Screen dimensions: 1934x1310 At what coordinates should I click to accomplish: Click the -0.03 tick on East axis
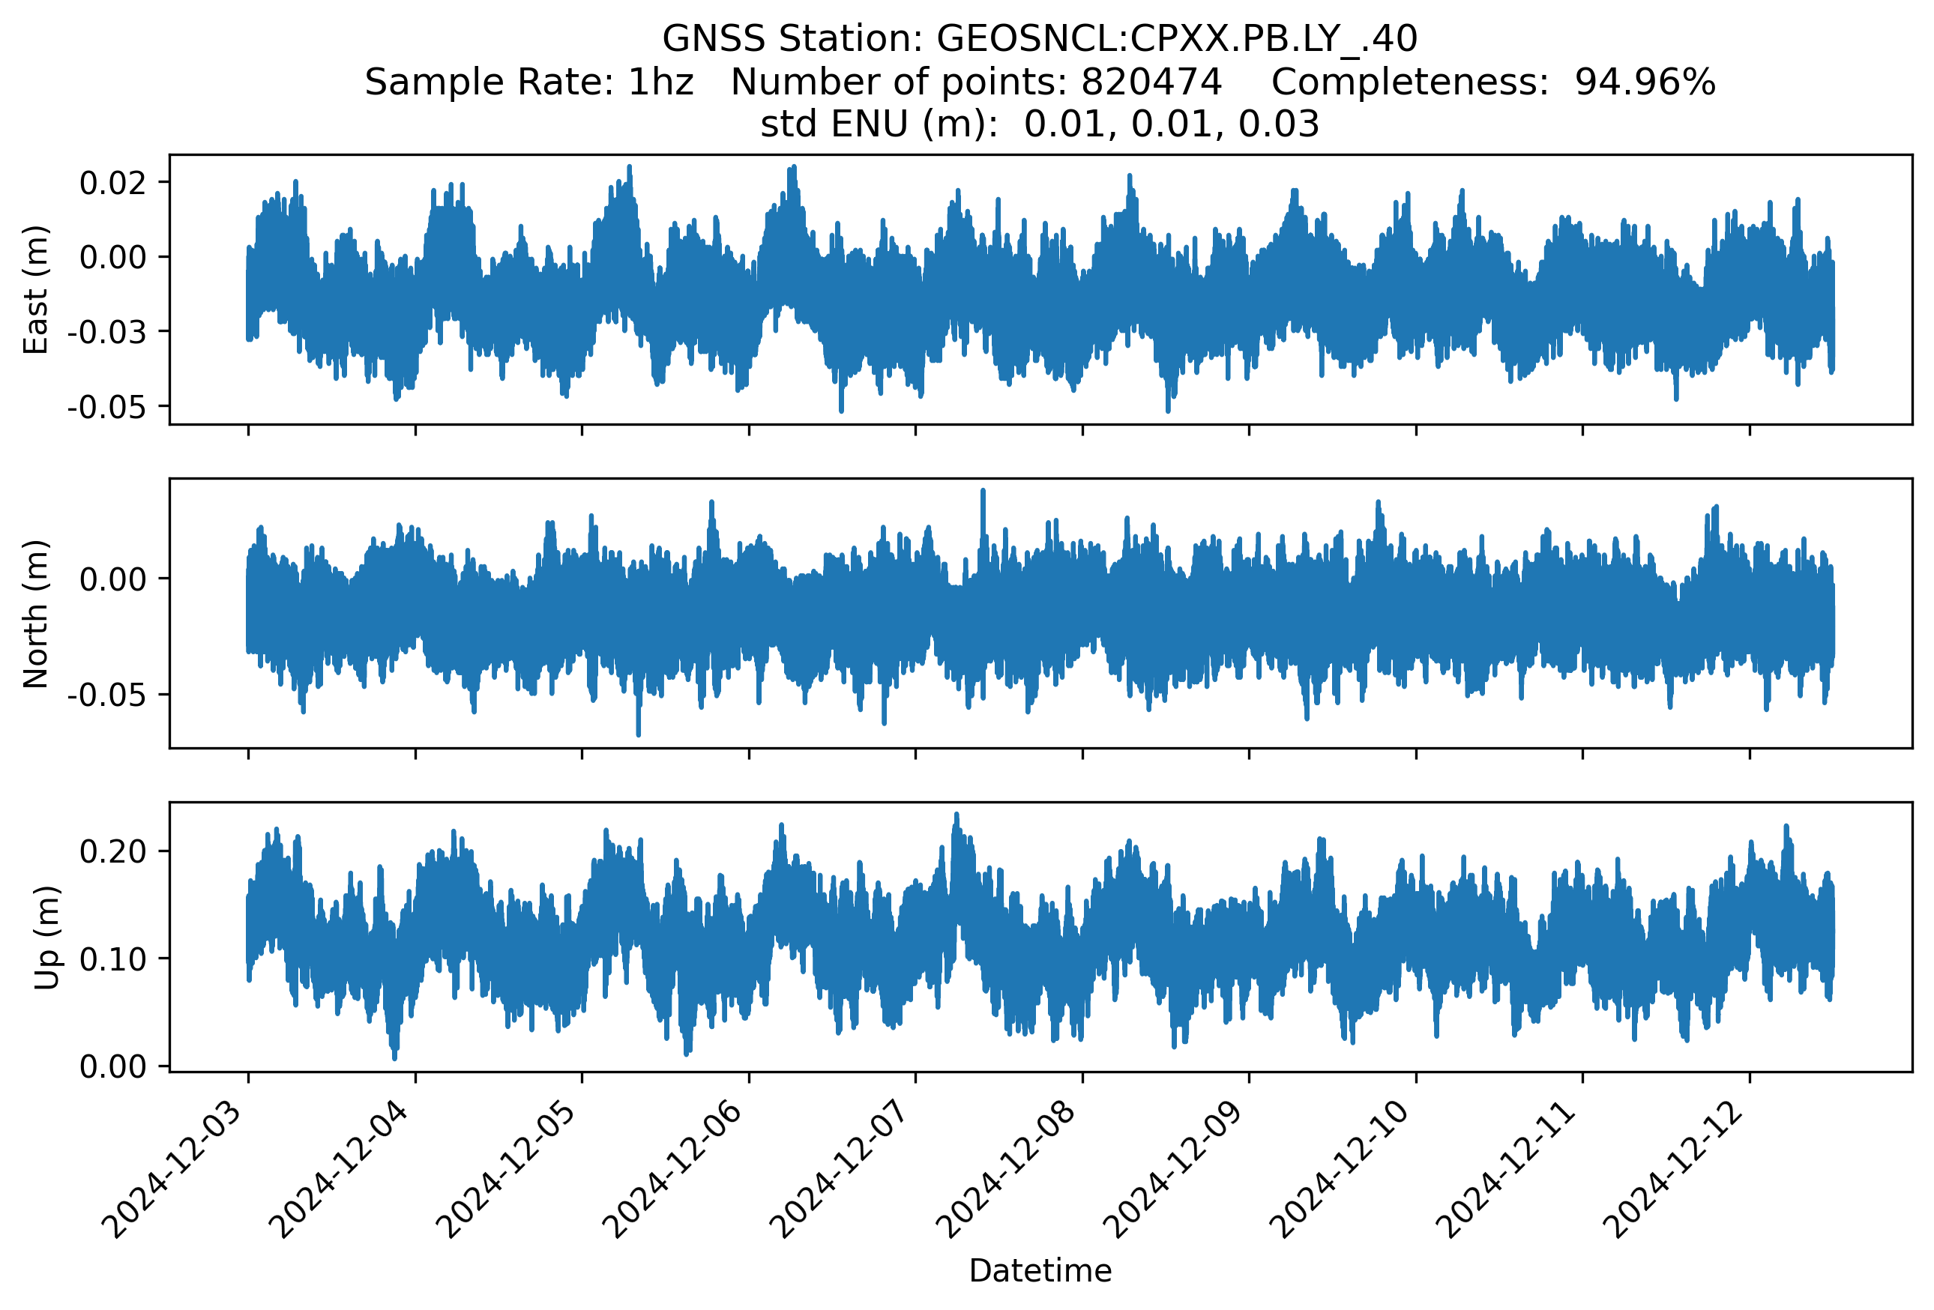tap(107, 332)
